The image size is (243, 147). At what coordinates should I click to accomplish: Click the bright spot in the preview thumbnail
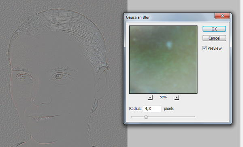[x=169, y=44]
